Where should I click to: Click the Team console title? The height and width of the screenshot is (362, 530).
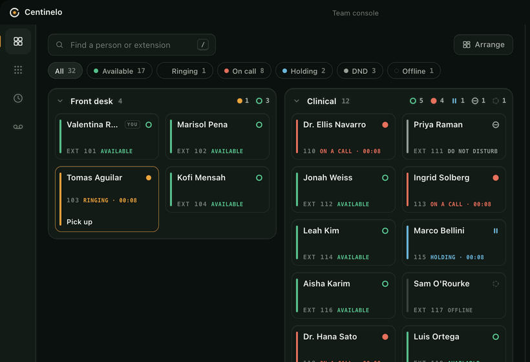tap(355, 13)
